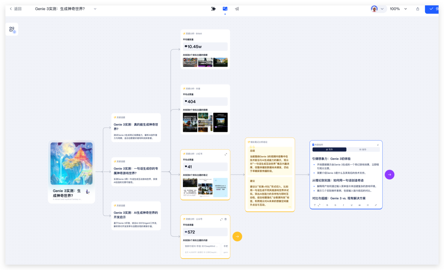Screen dimensions: 444x270
Task: Toggle list formatting in the editor toolbar
Action: pyautogui.click(x=368, y=205)
